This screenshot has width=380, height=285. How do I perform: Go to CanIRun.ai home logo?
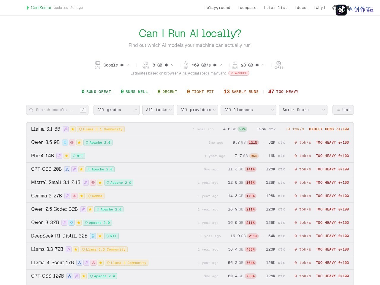(39, 8)
